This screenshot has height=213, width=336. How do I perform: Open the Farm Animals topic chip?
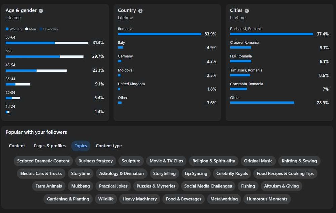point(49,186)
